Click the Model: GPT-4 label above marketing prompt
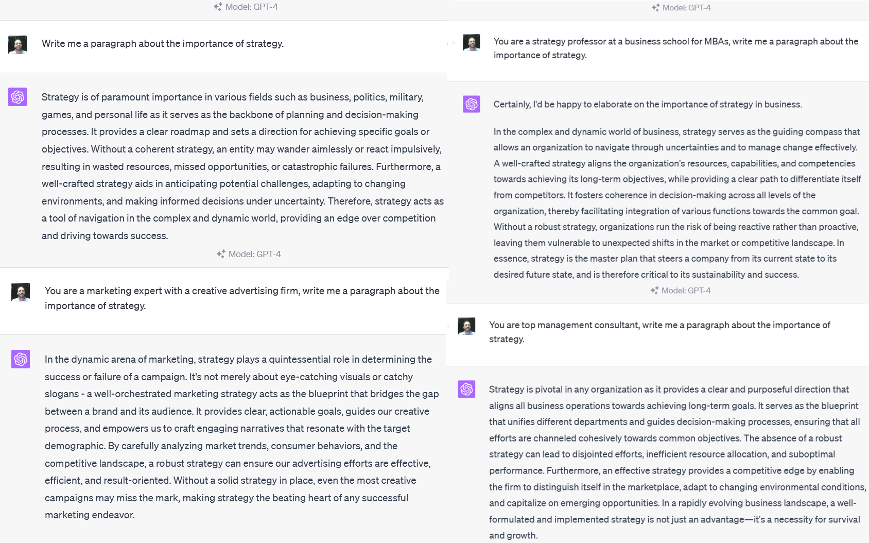 [x=255, y=253]
